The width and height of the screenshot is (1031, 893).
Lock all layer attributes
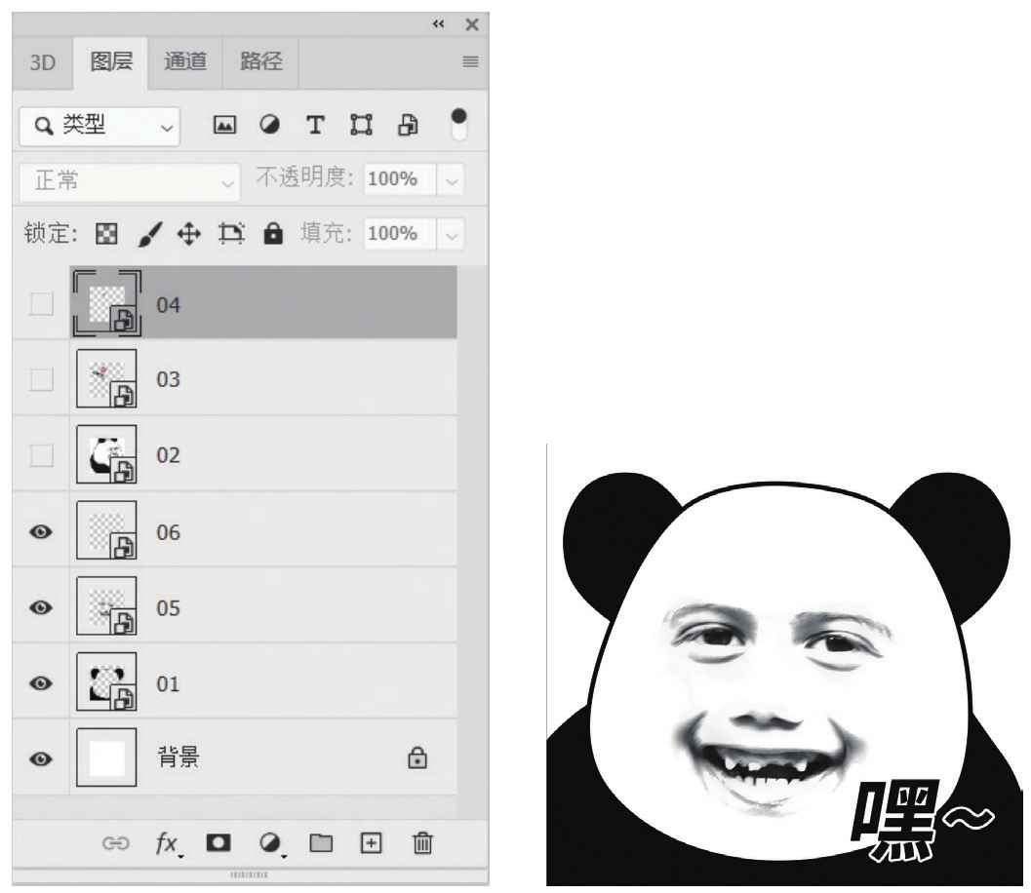pyautogui.click(x=273, y=234)
